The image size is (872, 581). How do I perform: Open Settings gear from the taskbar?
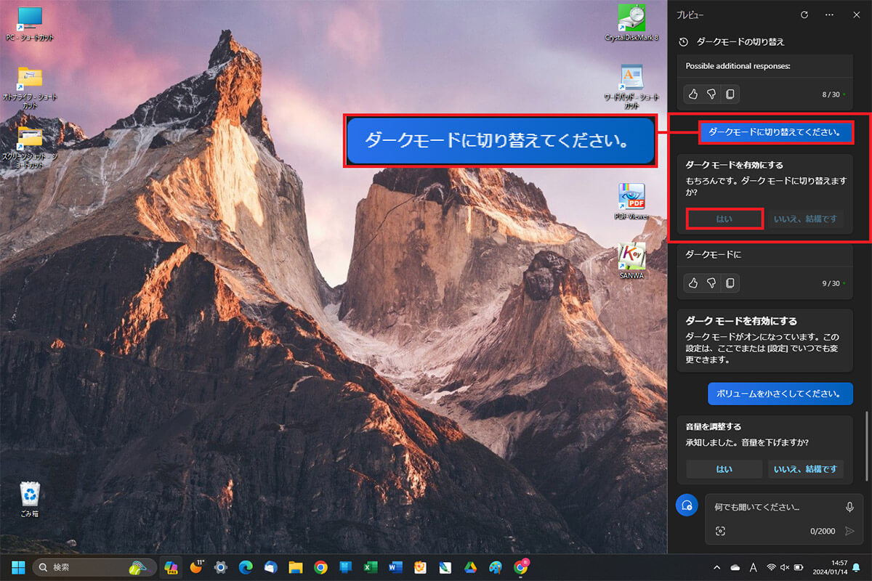(x=221, y=567)
